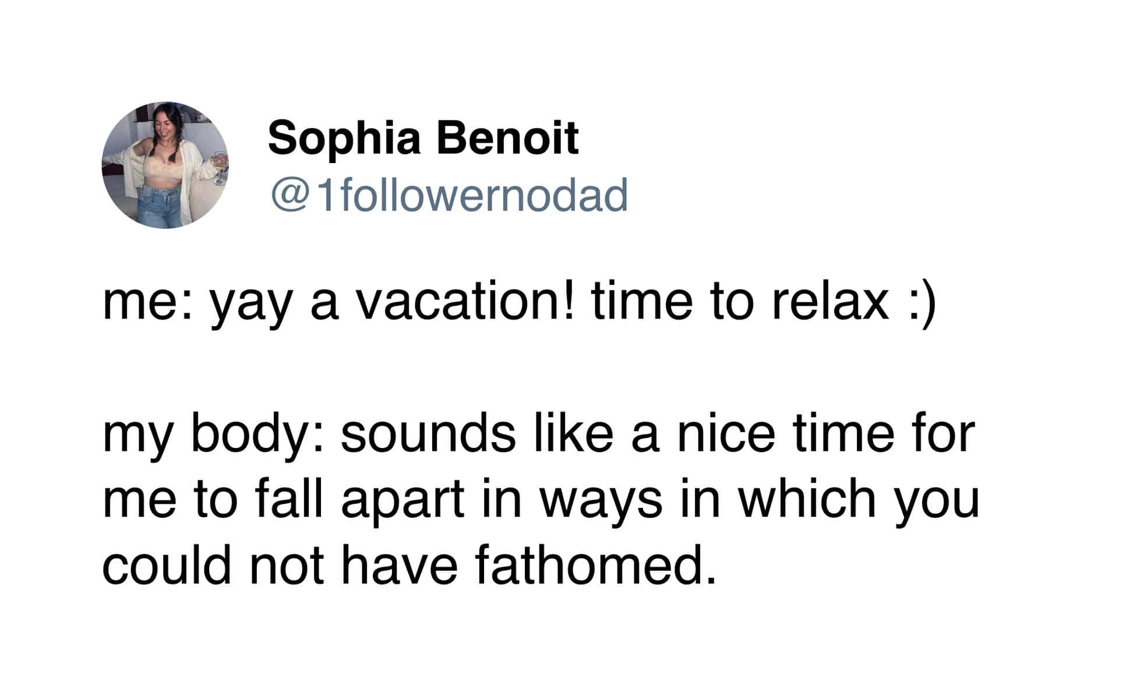Click the "@" symbol in the handle

[286, 195]
